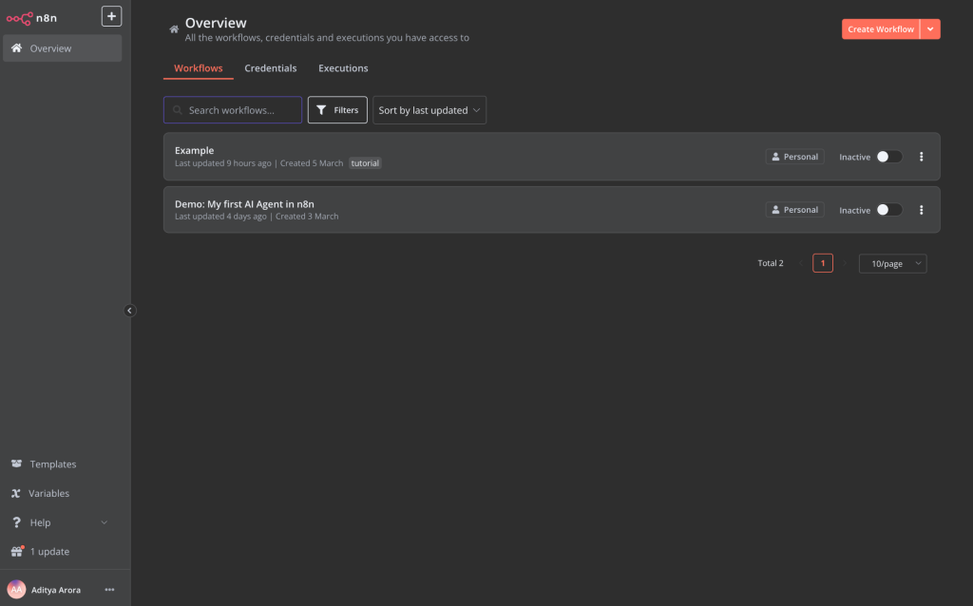Open the 10/page size dropdown
The image size is (973, 606).
pyautogui.click(x=892, y=264)
